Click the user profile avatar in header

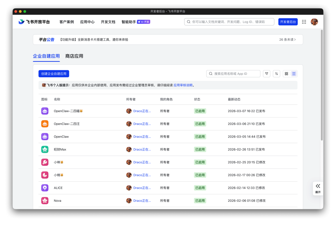314,22
